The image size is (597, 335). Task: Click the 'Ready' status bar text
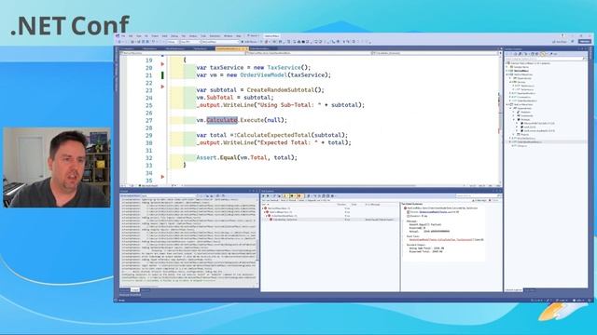tap(122, 300)
